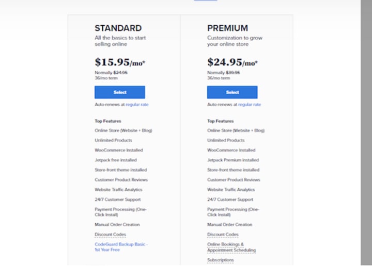Viewport: 372px width, 266px height.
Task: Click the Subscriptions feature in Premium
Action: pos(220,260)
